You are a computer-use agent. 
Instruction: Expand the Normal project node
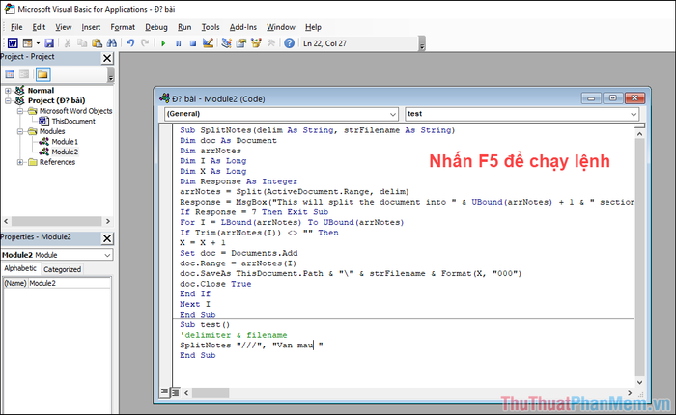pos(8,91)
